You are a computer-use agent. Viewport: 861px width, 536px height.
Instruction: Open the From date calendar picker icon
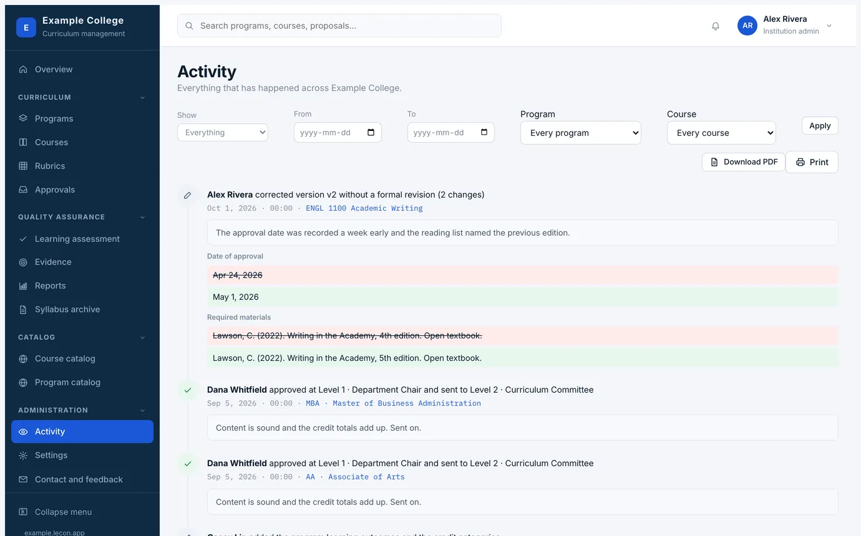tap(371, 132)
